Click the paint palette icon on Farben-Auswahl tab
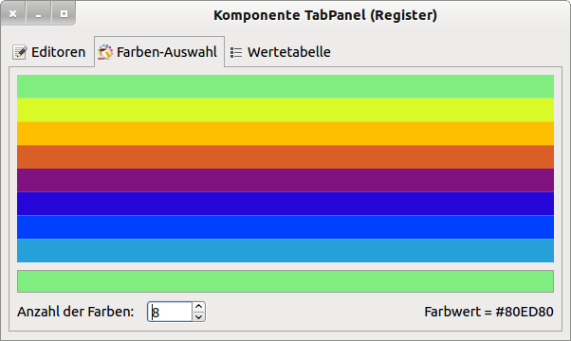Image resolution: width=571 pixels, height=341 pixels. point(105,52)
